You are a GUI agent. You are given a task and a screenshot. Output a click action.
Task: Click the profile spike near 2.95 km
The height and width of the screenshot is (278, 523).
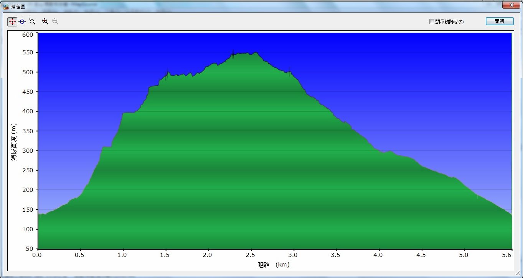pyautogui.click(x=289, y=71)
